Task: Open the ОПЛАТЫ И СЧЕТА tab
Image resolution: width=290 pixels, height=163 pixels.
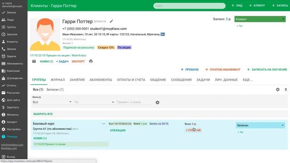Action: pyautogui.click(x=131, y=80)
